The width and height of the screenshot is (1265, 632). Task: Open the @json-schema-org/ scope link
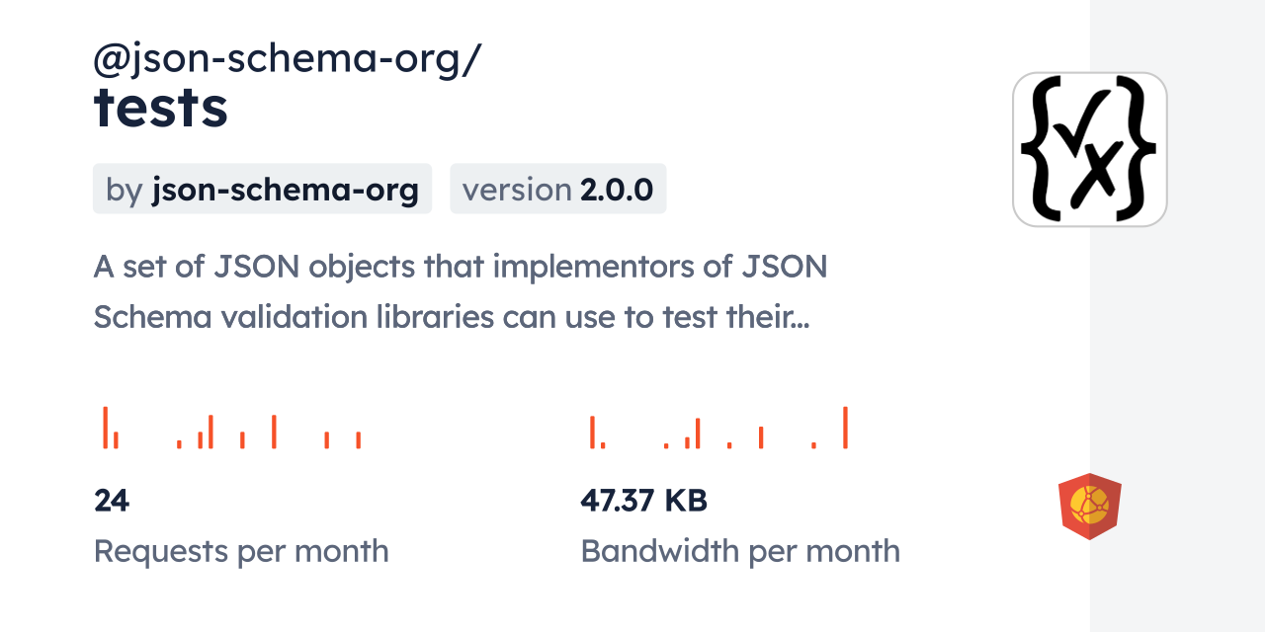click(287, 60)
